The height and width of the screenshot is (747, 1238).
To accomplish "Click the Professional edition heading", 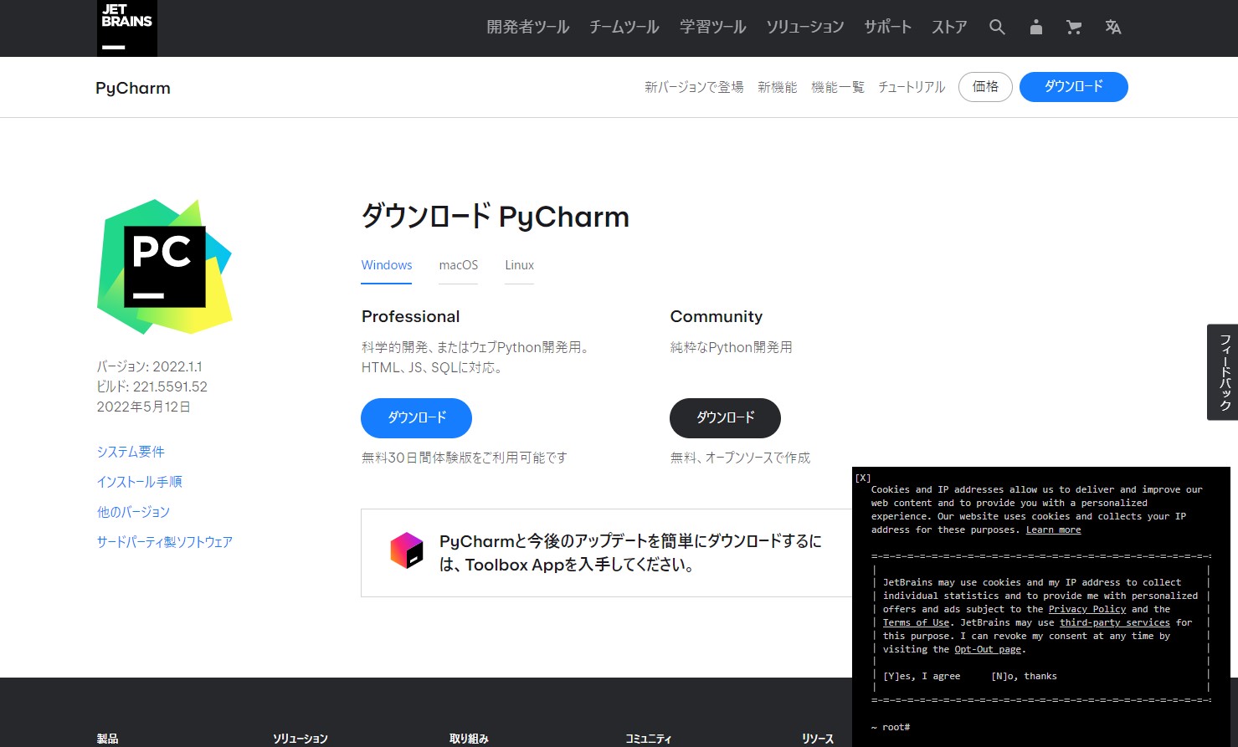I will pos(410,316).
